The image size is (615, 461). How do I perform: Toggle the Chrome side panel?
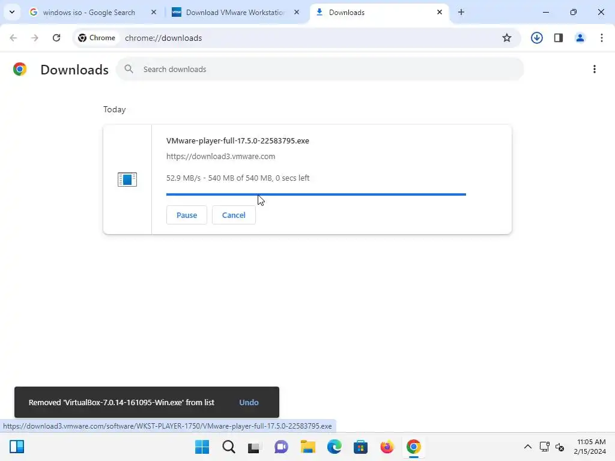(x=559, y=38)
